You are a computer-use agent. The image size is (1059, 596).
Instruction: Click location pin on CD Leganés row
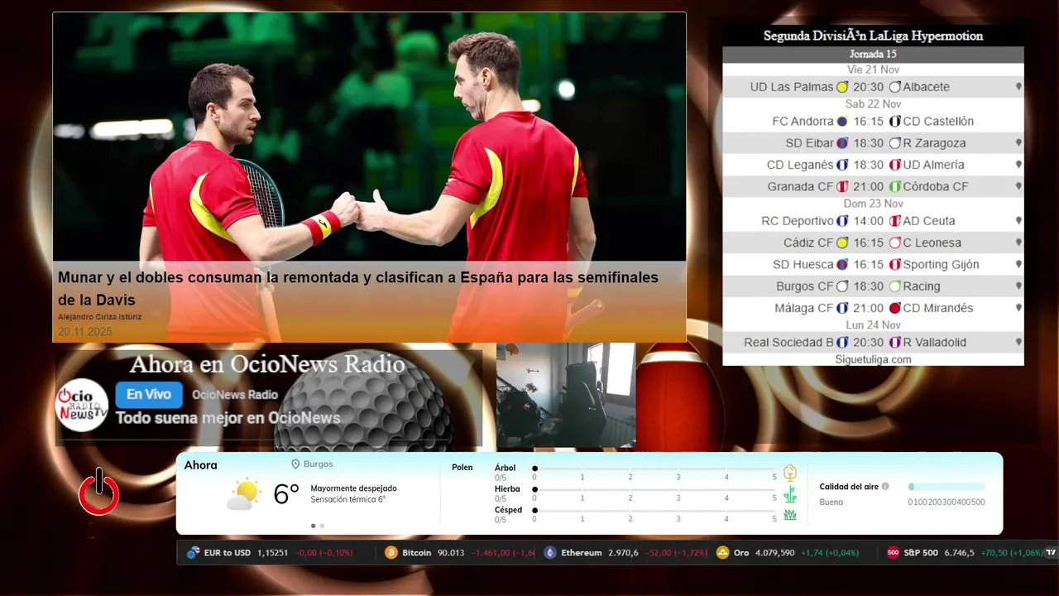1018,165
